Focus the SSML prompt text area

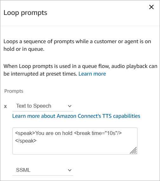click(x=75, y=141)
